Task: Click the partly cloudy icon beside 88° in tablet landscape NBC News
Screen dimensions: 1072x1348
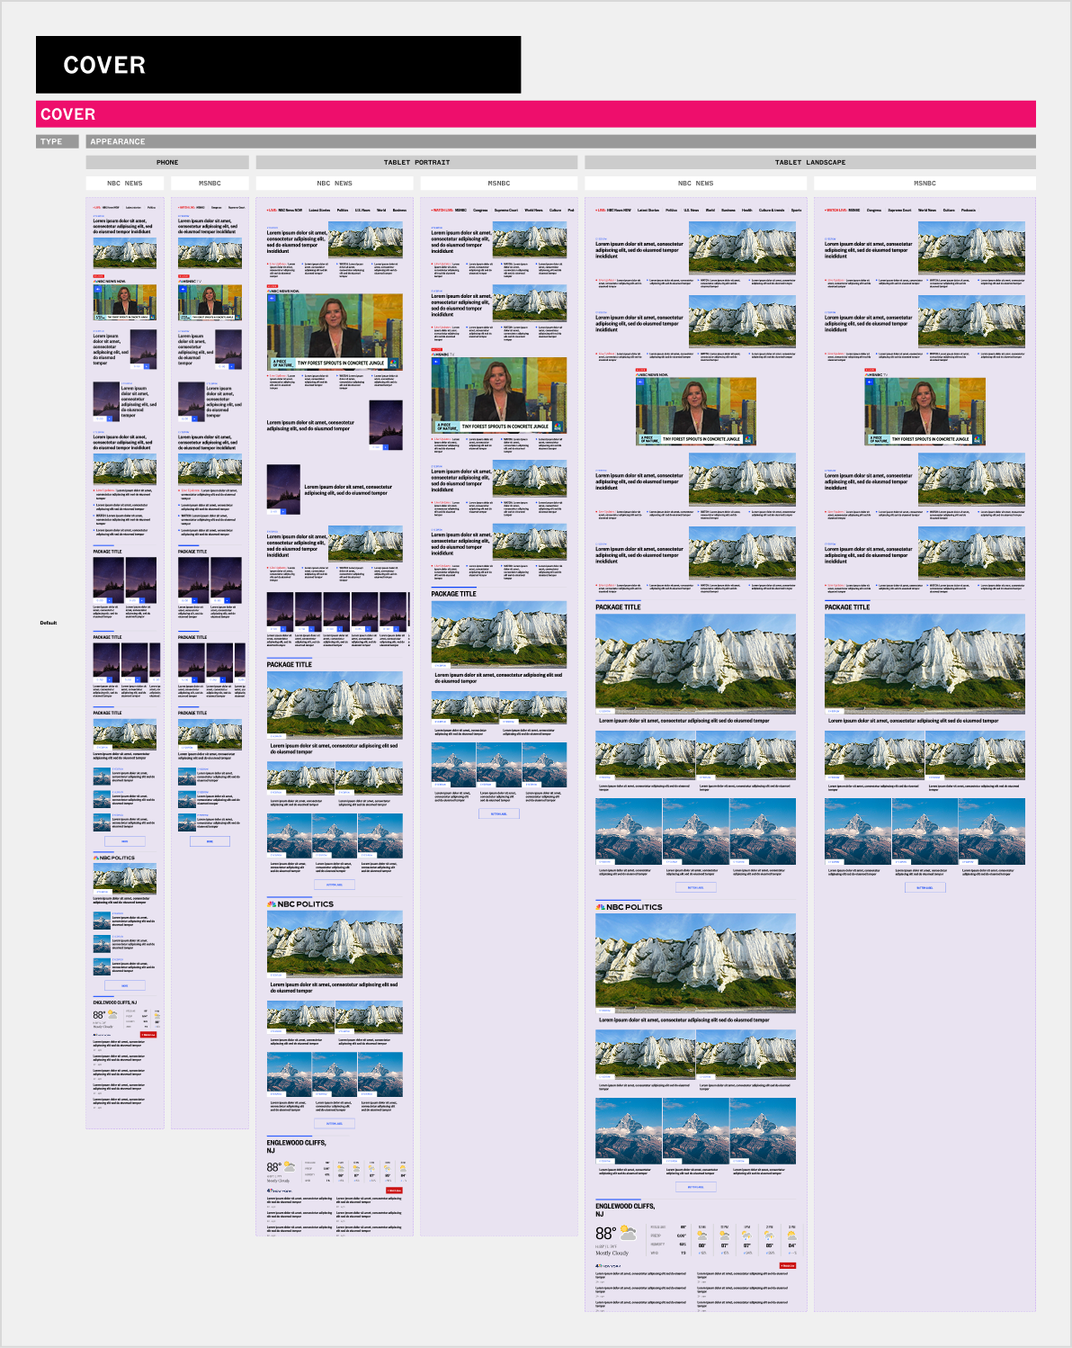Action: click(628, 1232)
